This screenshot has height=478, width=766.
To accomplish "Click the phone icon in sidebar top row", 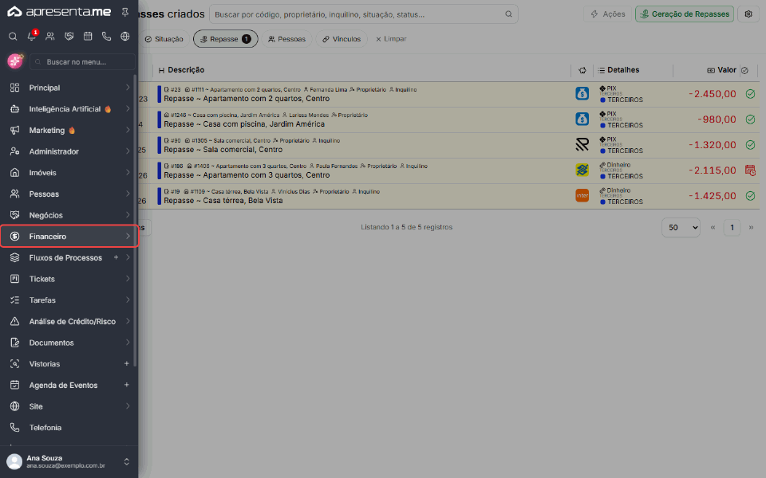I will click(106, 36).
